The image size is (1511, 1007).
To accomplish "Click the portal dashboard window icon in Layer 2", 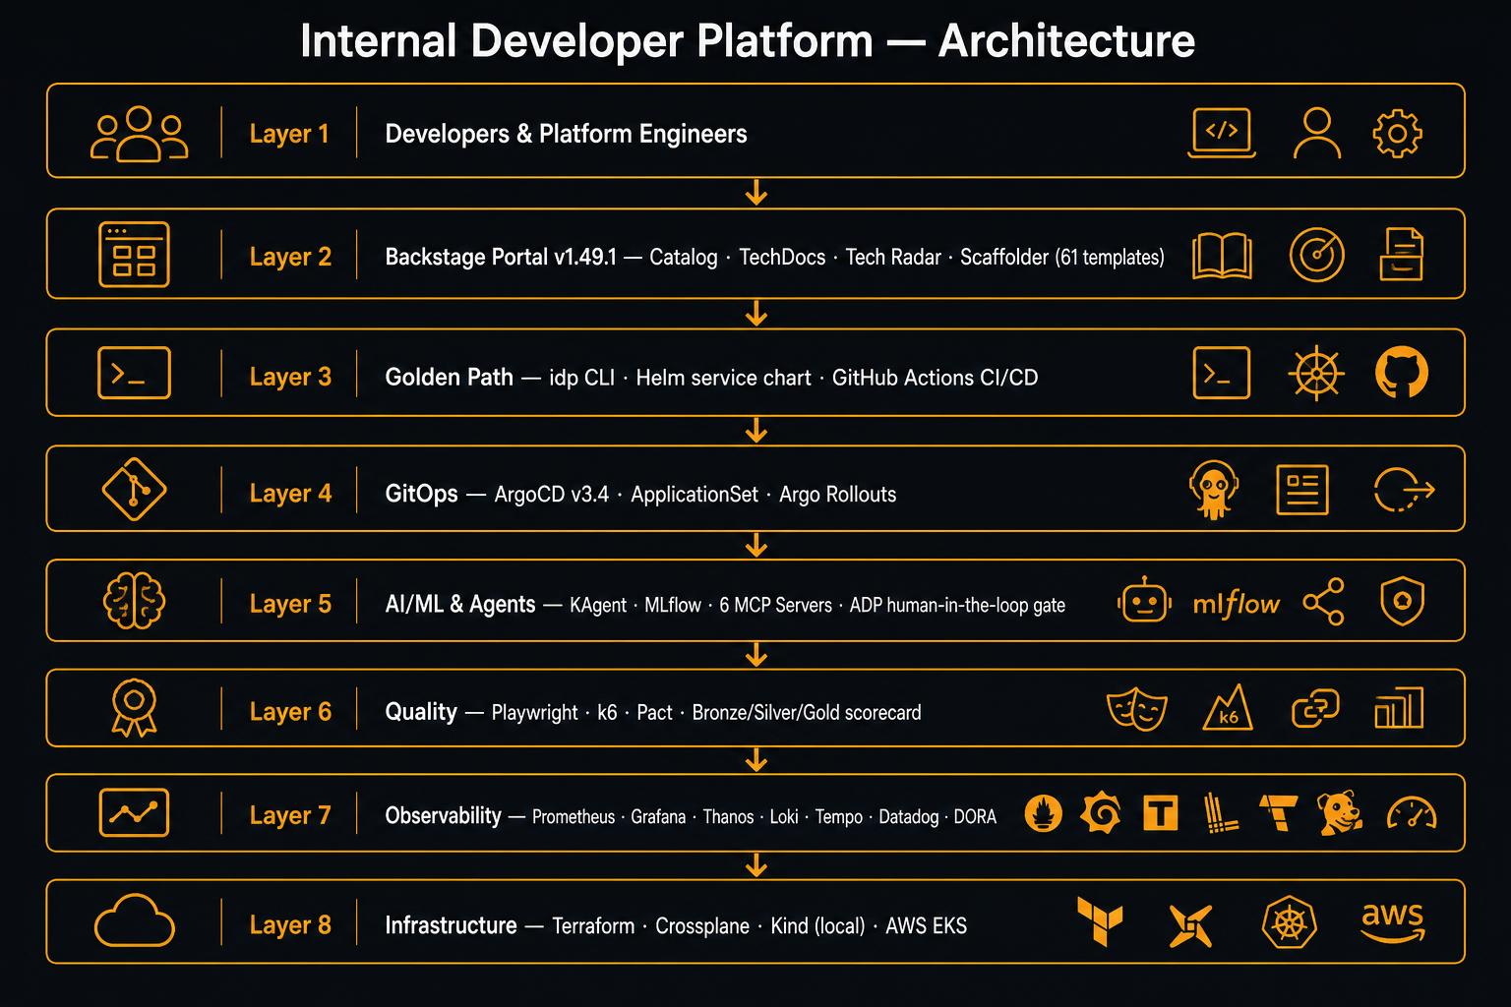I will tap(134, 255).
